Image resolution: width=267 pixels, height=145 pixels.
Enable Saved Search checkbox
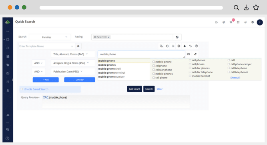pos(22,89)
